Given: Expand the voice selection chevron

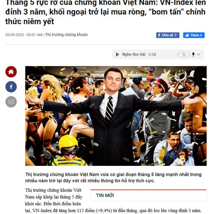Looking at the screenshot, I should 199,55.
